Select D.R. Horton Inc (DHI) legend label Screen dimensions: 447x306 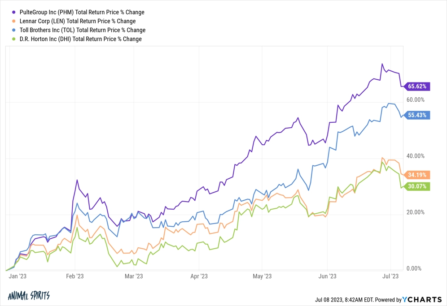coord(80,39)
